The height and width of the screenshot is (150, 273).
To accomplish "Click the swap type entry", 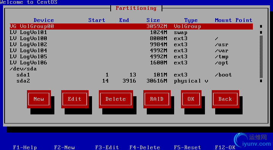I will point(181,33).
